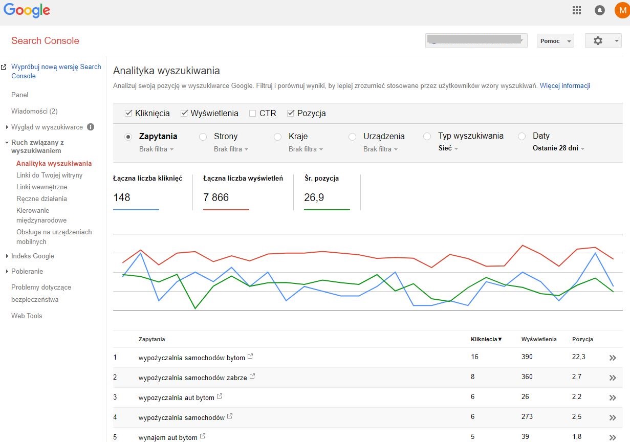Enable the CTR checkbox

(x=252, y=113)
